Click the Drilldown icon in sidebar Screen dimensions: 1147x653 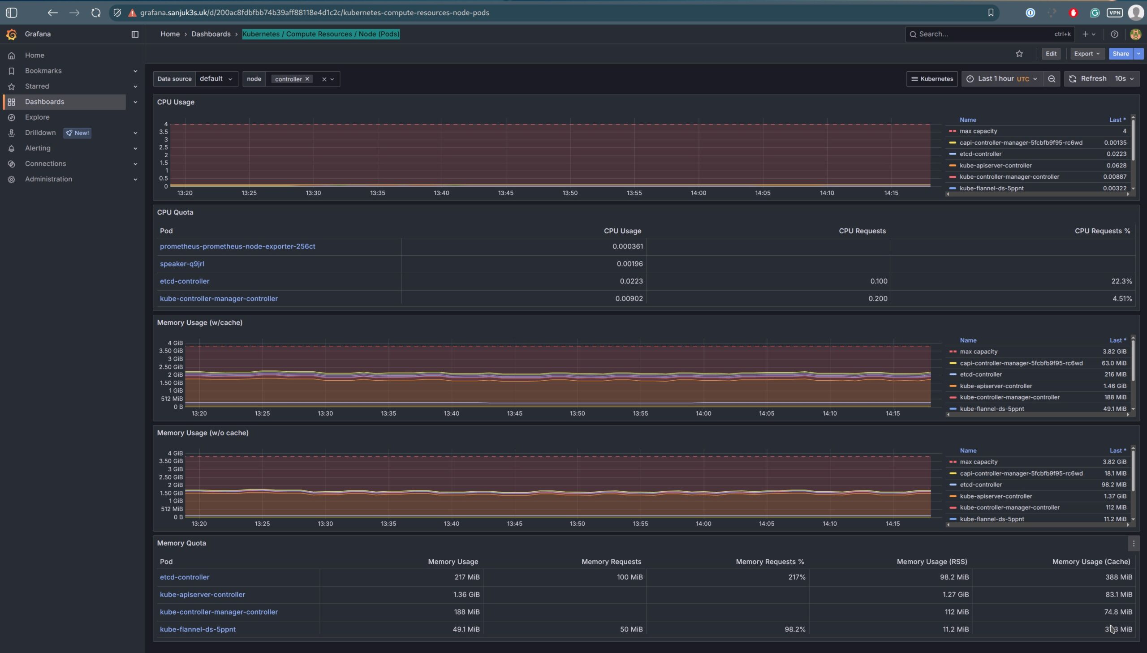click(12, 133)
